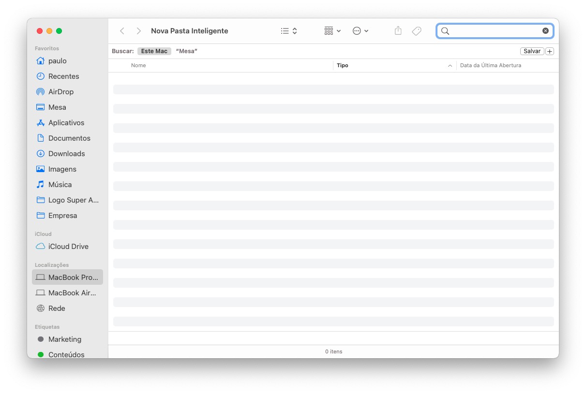This screenshot has height=394, width=586.
Task: Select the "Este Mac" search scope
Action: click(154, 51)
